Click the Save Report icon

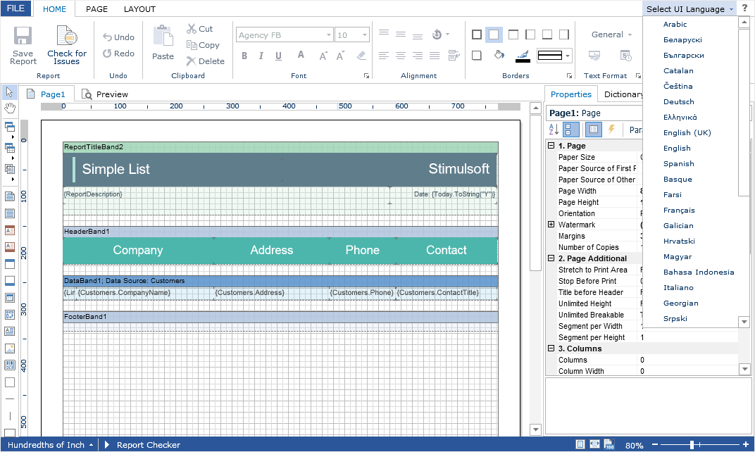tap(23, 37)
